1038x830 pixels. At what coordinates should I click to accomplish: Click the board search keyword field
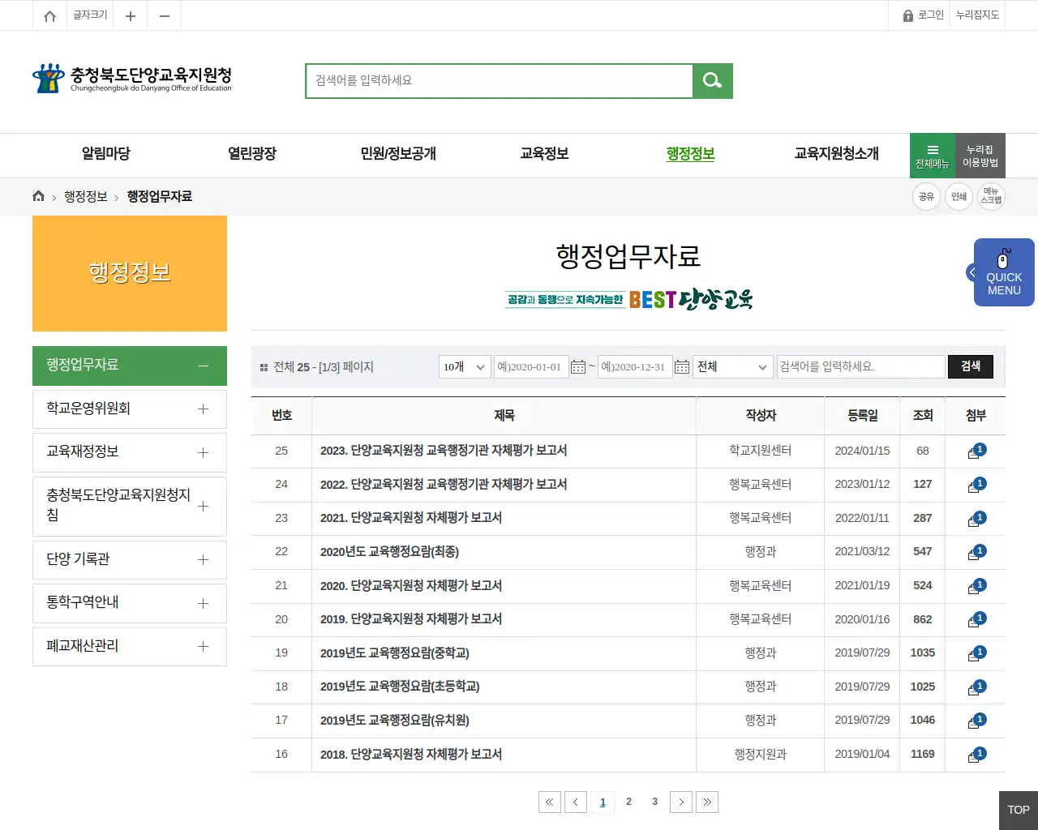point(861,367)
